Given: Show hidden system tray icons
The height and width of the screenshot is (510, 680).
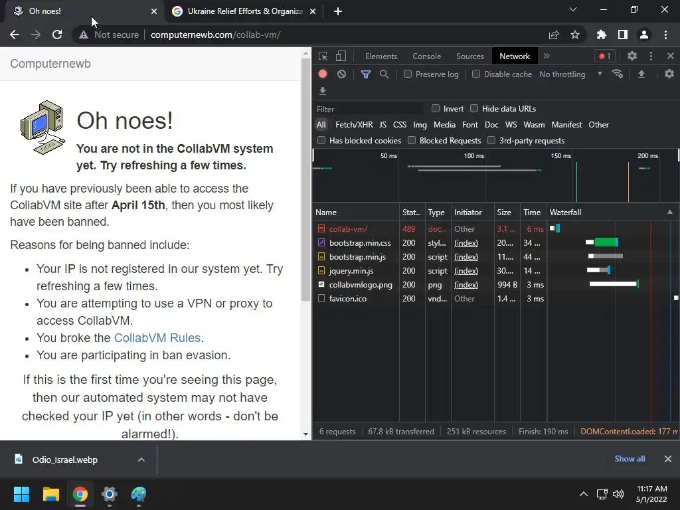Looking at the screenshot, I should coord(584,494).
